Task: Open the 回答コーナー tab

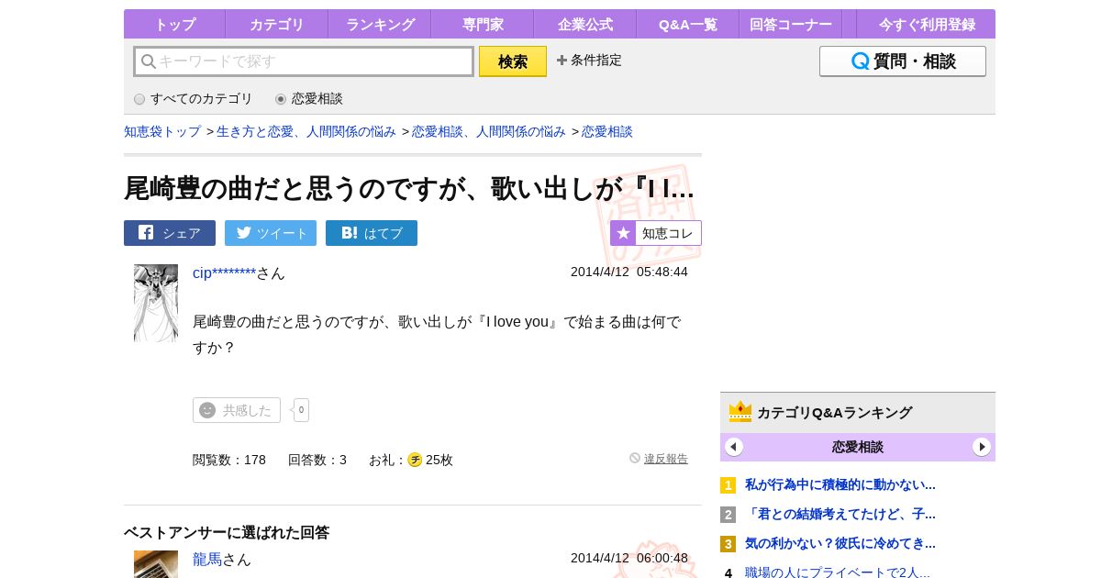Action: [x=791, y=24]
